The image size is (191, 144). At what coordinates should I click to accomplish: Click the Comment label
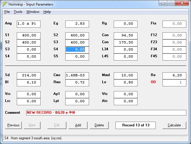pyautogui.click(x=13, y=113)
